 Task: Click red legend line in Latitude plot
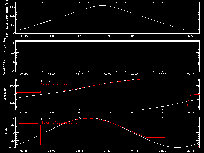click(x=28, y=124)
